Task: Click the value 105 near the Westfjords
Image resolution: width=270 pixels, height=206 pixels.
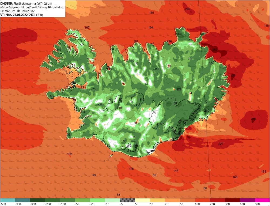Action: 87,28
